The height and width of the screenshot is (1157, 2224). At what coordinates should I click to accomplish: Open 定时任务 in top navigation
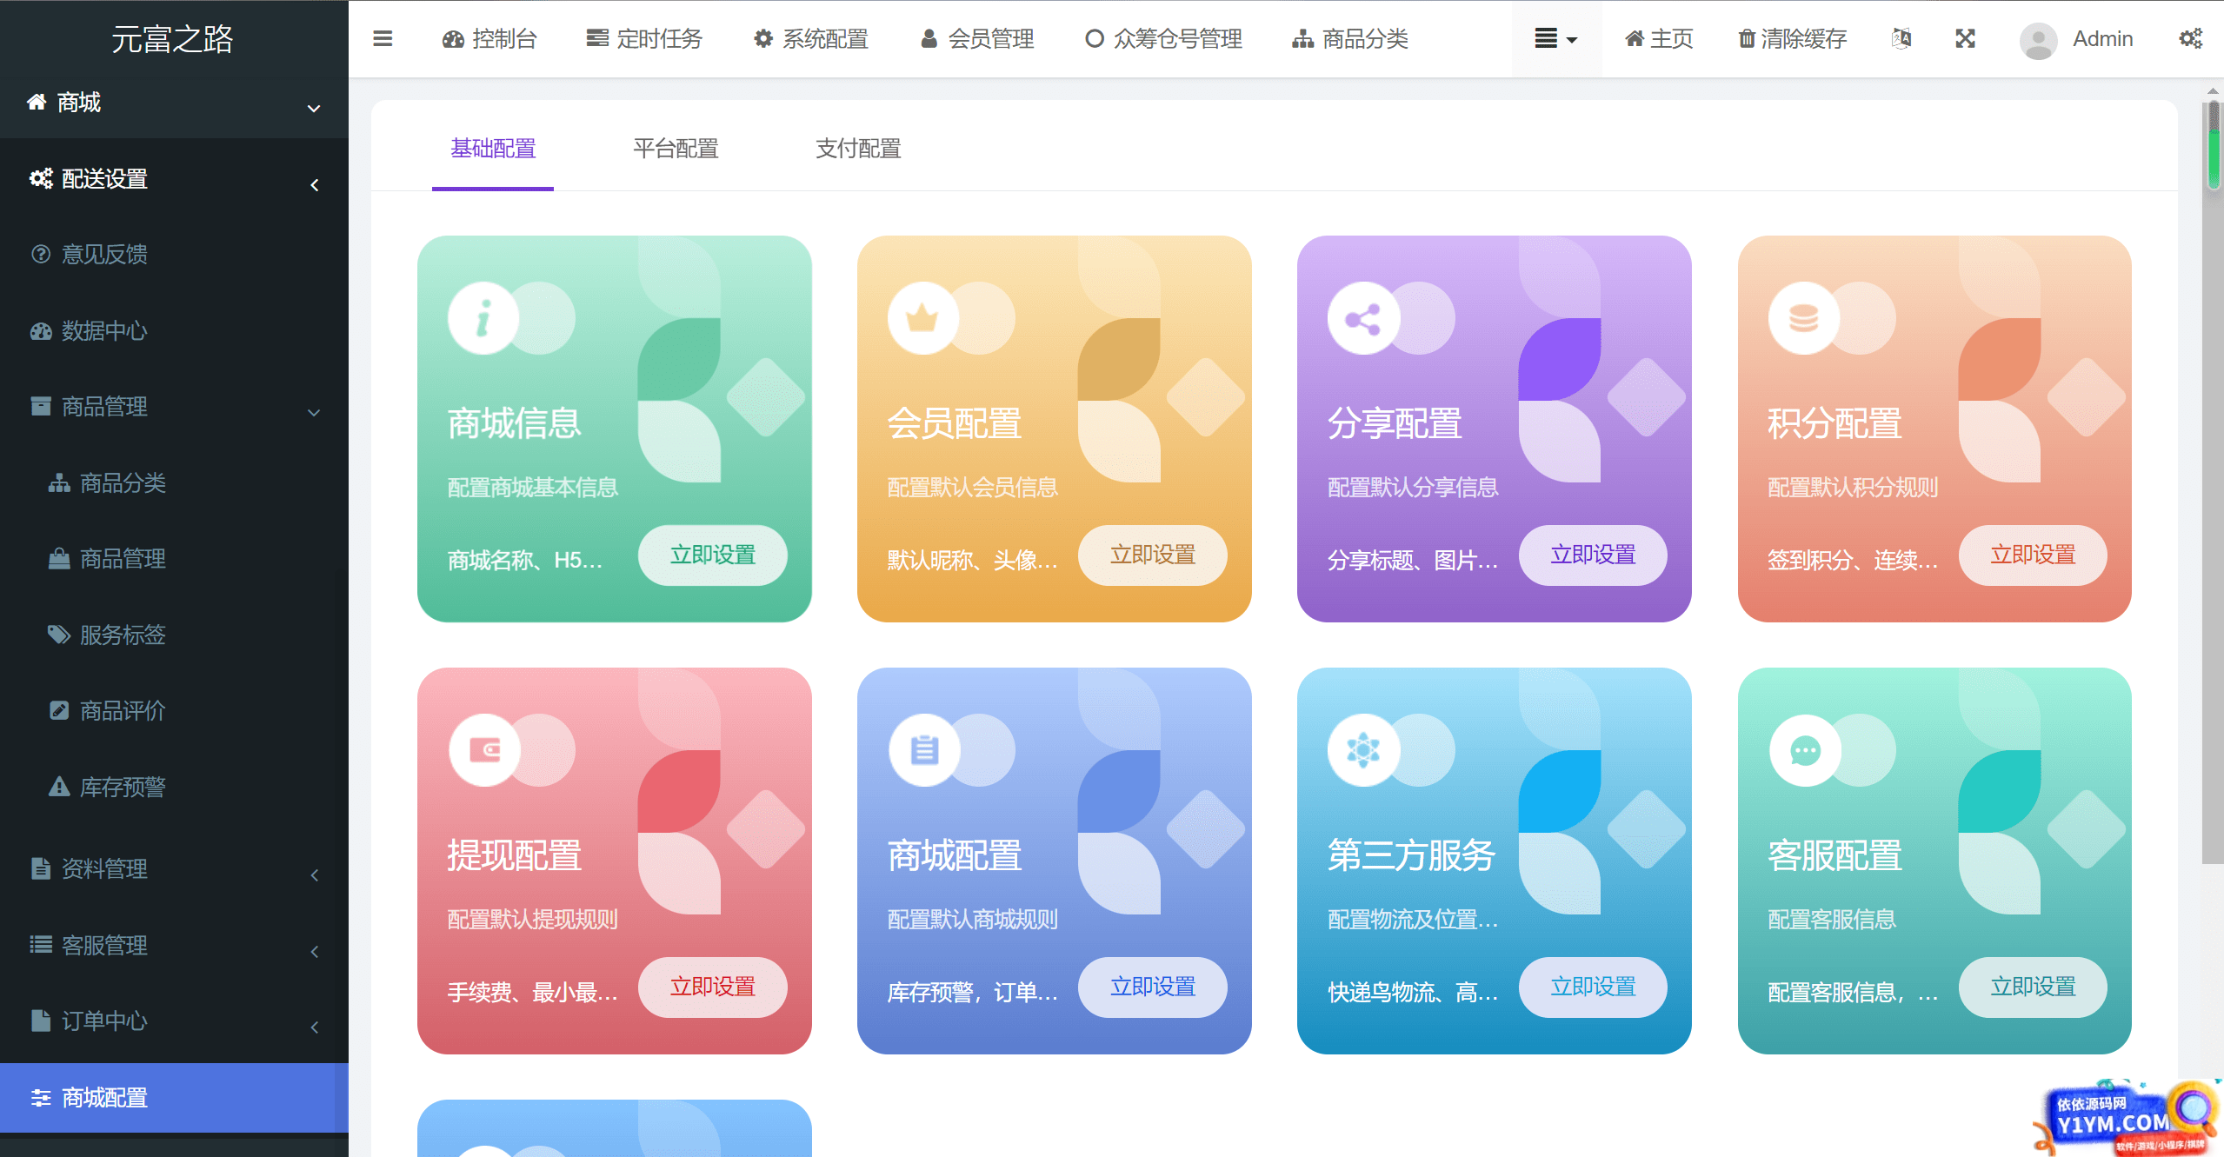pyautogui.click(x=644, y=38)
